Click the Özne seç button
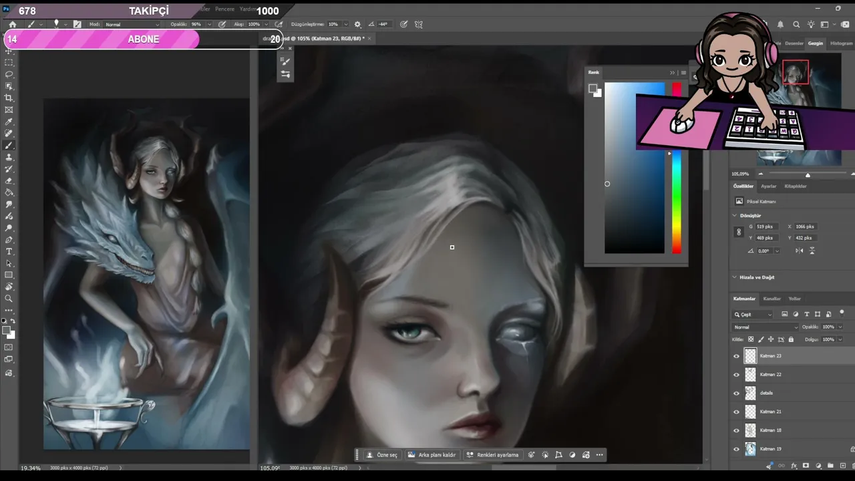This screenshot has height=481, width=855. click(382, 455)
